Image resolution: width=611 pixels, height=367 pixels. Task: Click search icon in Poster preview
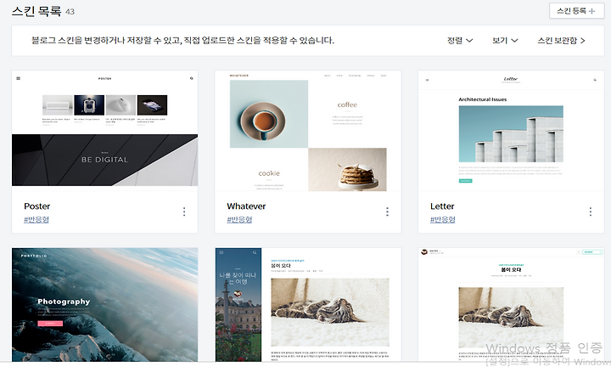point(191,78)
